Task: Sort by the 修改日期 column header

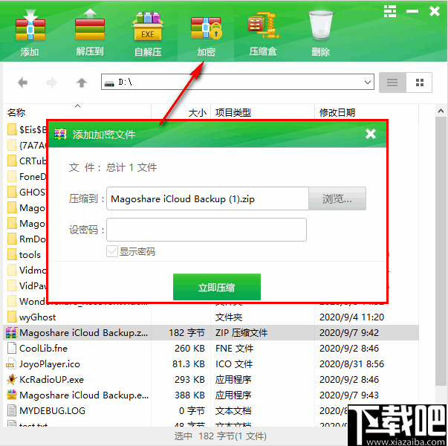Action: click(x=337, y=113)
